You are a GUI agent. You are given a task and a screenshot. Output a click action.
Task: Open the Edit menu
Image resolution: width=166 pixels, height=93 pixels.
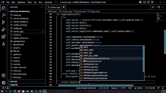point(13,2)
